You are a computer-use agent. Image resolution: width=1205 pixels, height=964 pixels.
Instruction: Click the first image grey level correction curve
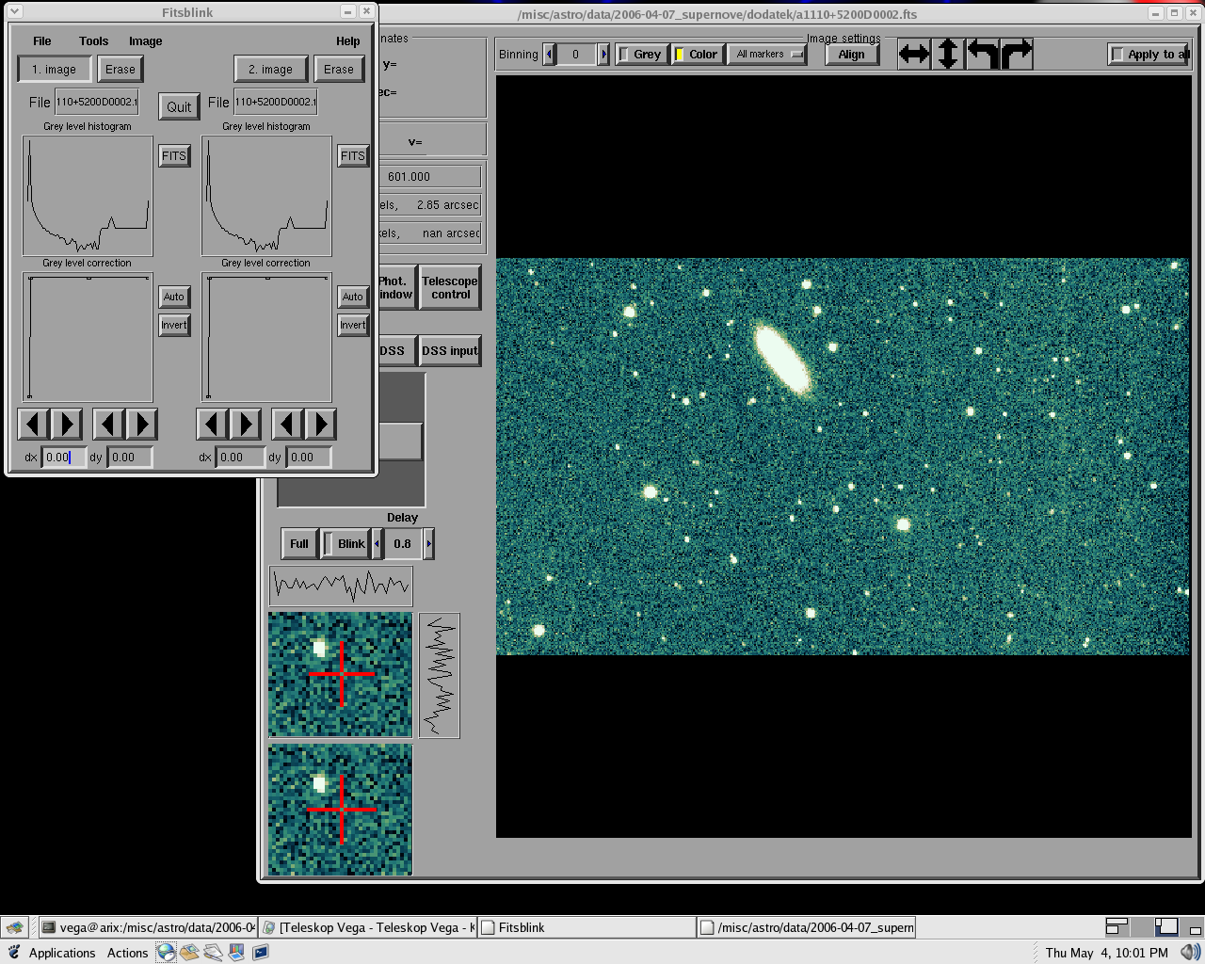[88, 337]
